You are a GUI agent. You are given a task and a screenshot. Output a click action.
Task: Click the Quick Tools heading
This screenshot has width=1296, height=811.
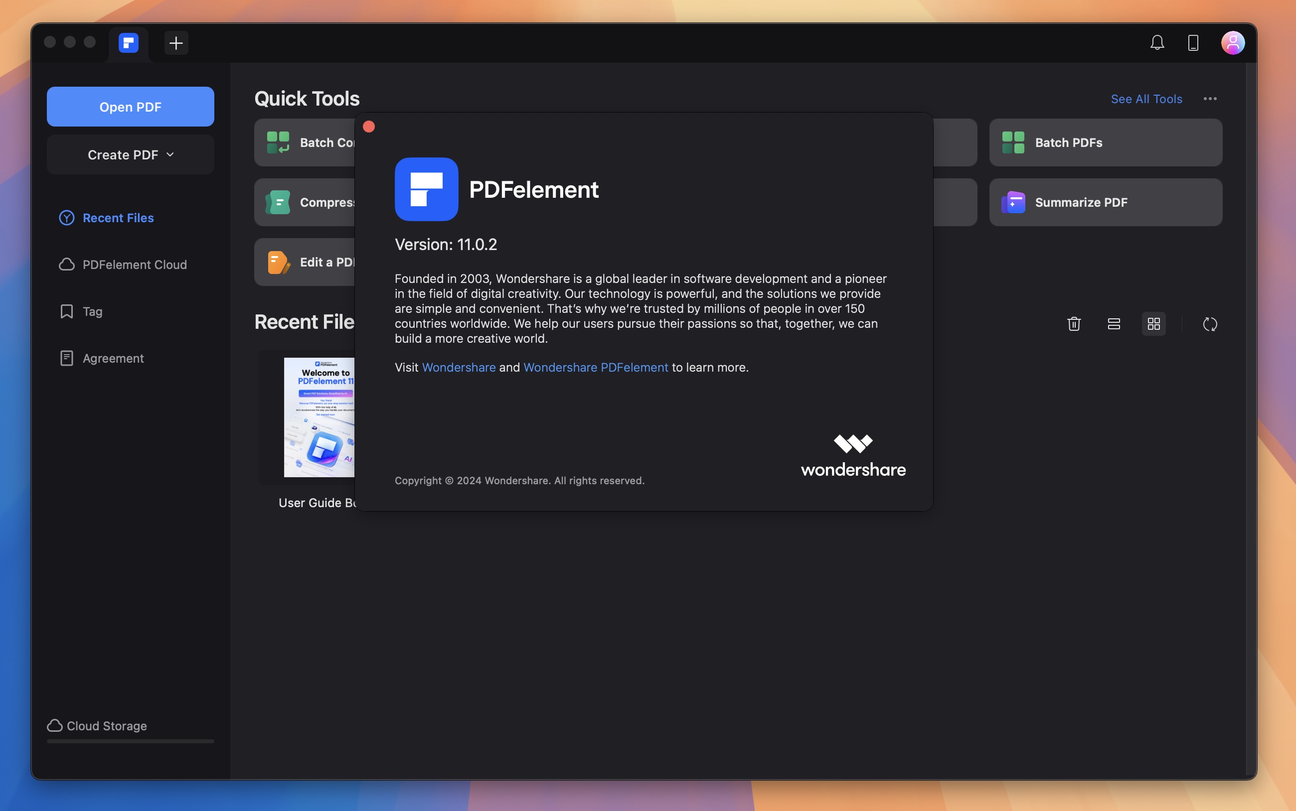point(307,99)
